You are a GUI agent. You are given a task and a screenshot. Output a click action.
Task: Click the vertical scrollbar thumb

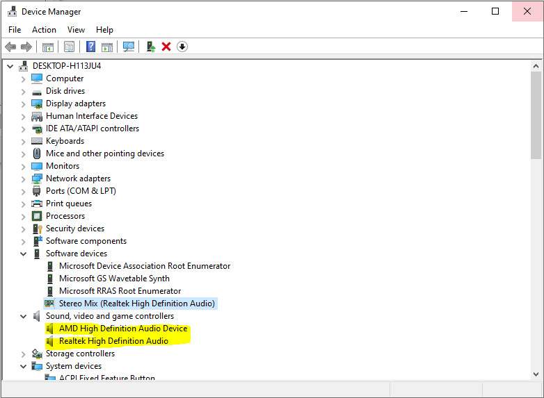[536, 115]
